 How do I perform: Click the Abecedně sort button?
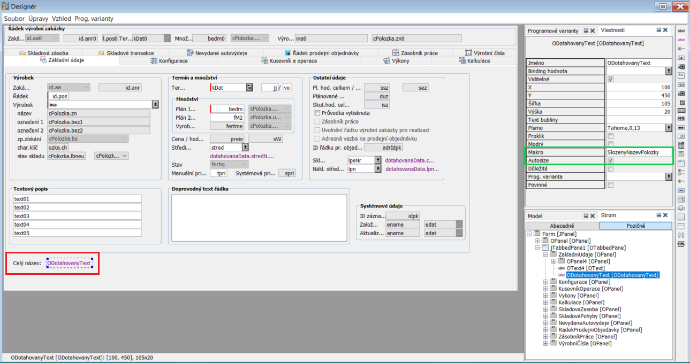pyautogui.click(x=562, y=226)
